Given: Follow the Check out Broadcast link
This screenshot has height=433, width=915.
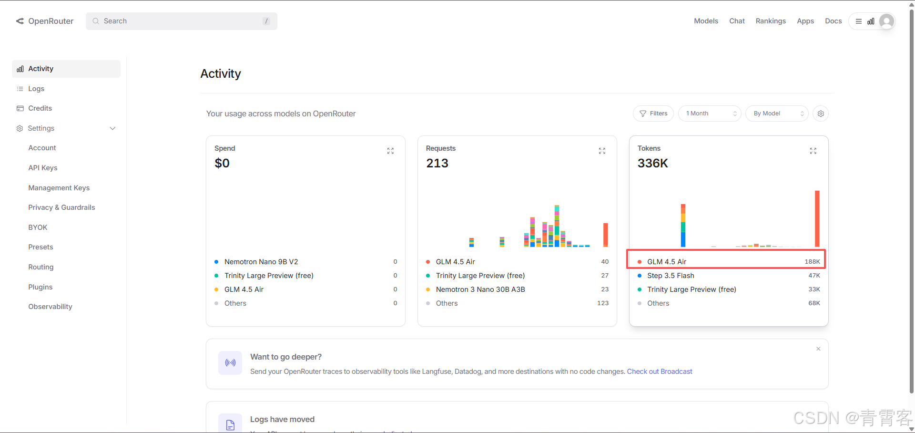Looking at the screenshot, I should pos(660,371).
